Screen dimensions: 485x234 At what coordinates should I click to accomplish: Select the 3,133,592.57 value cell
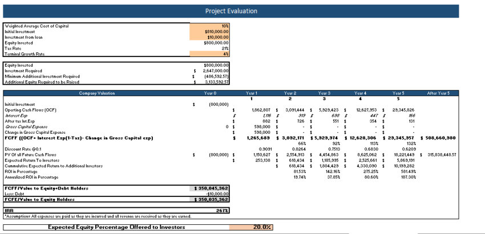click(216, 82)
